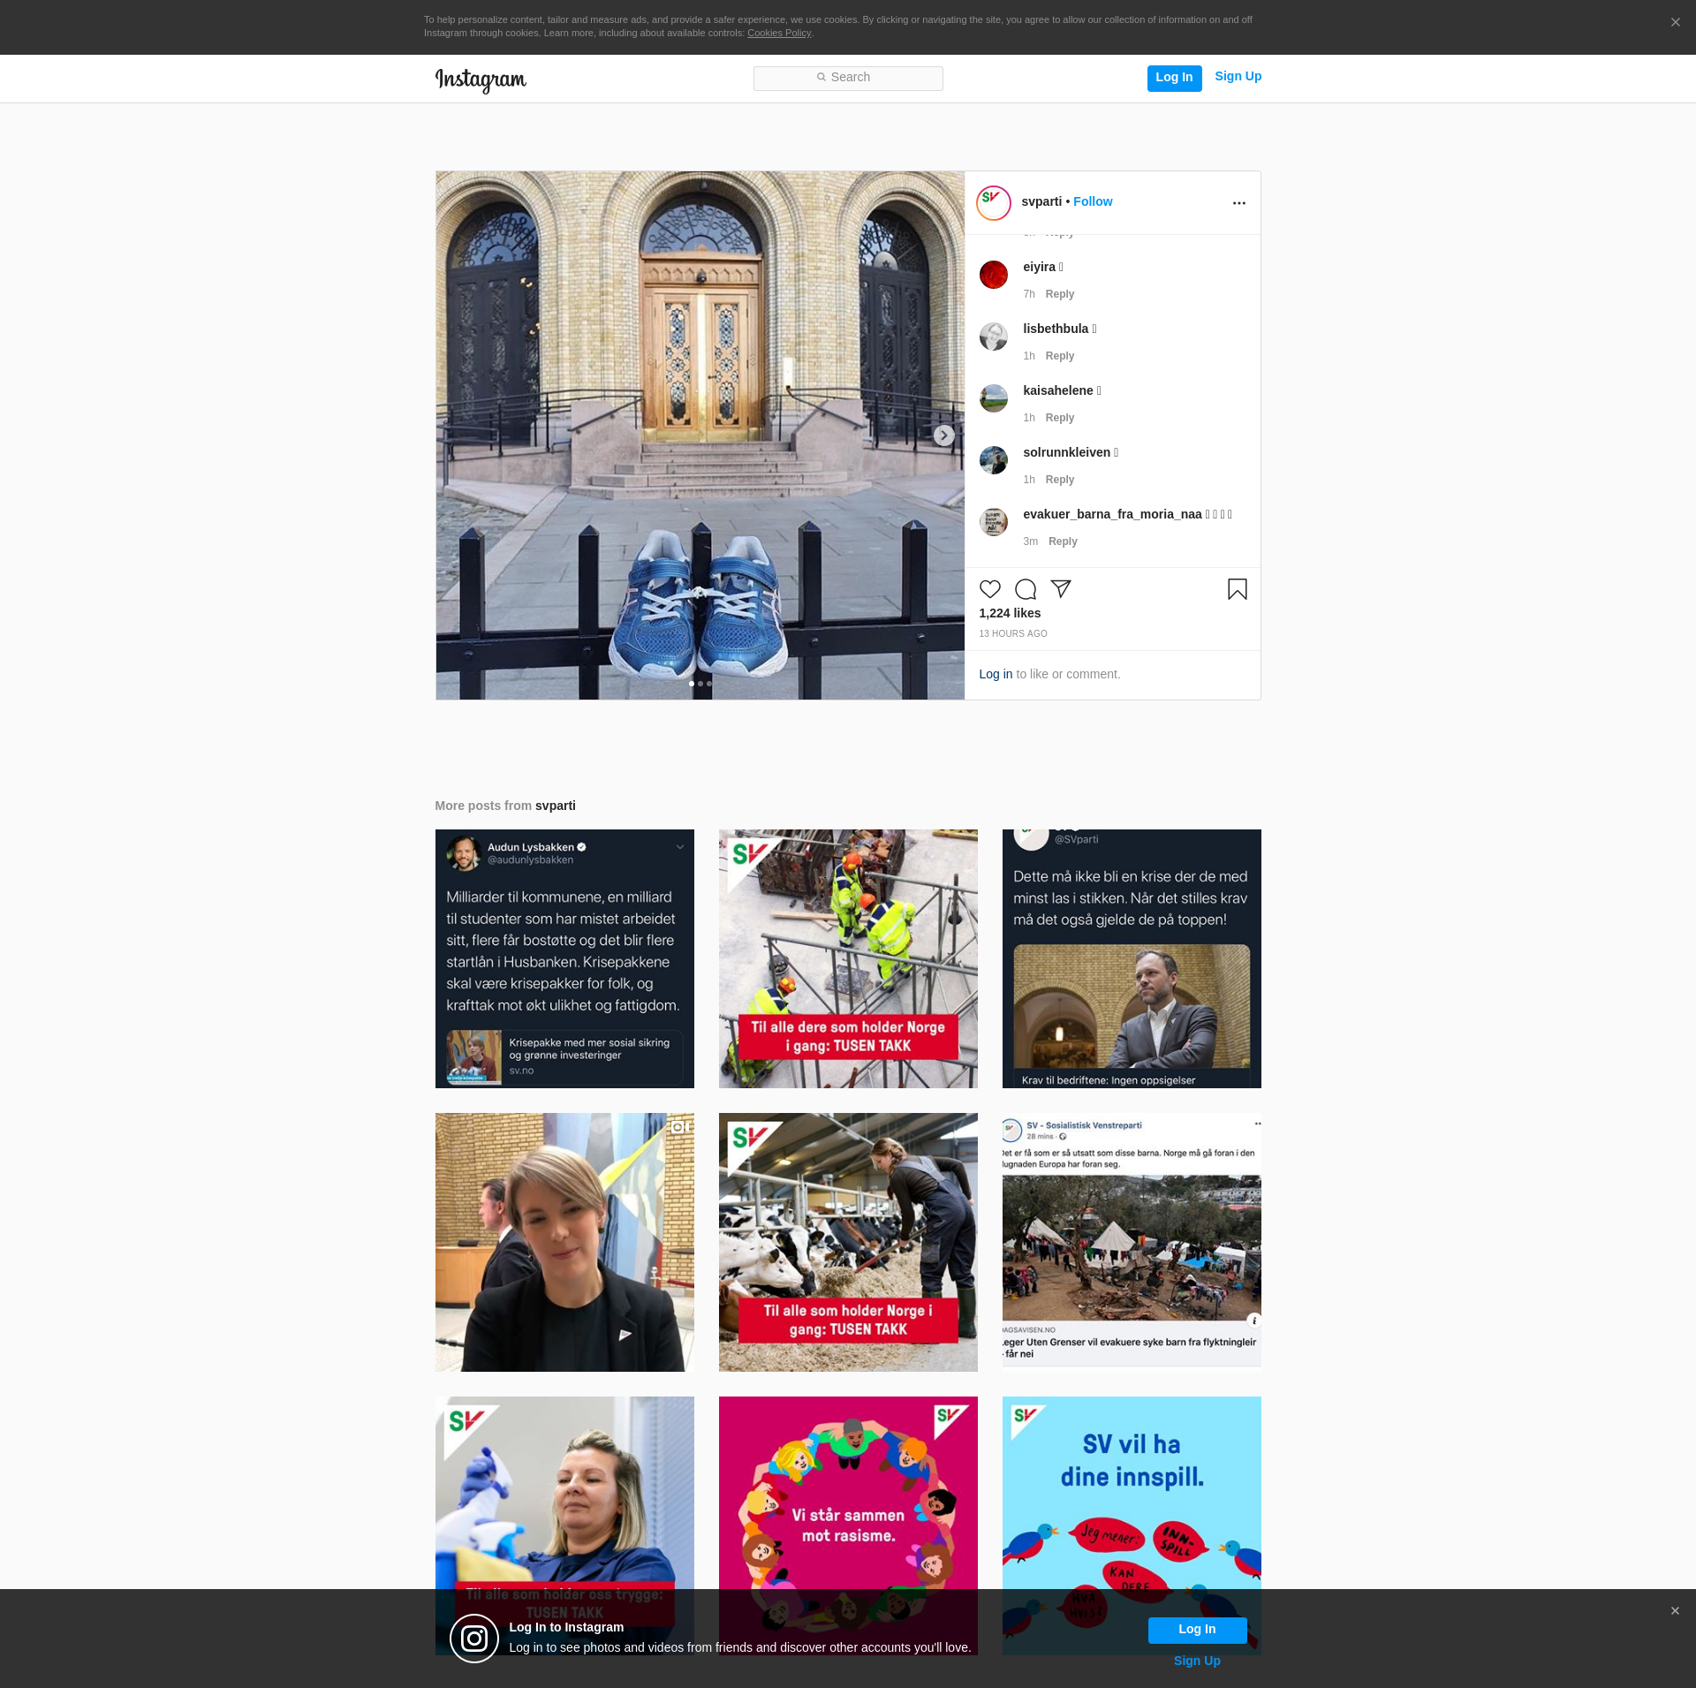
Task: Click the Instagram logo
Action: click(481, 79)
